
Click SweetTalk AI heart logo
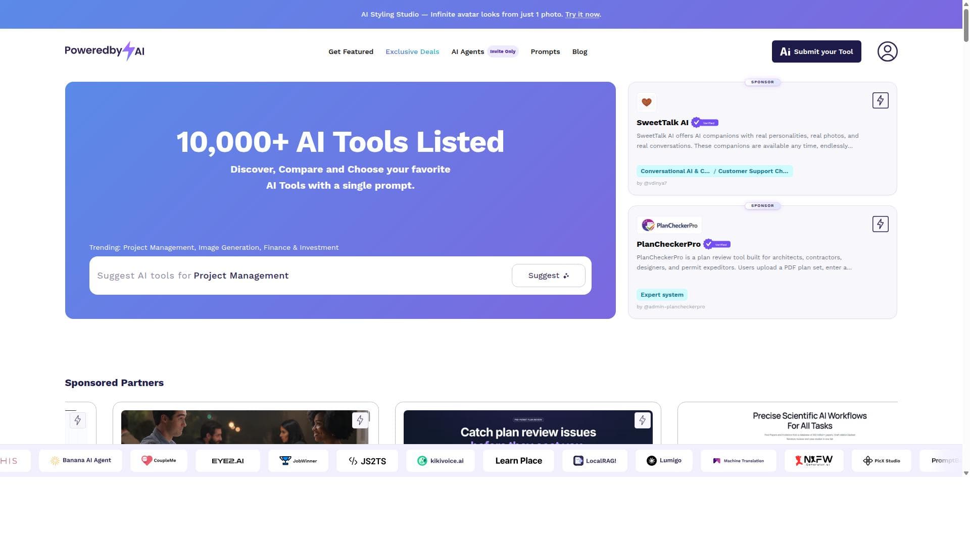(x=646, y=102)
